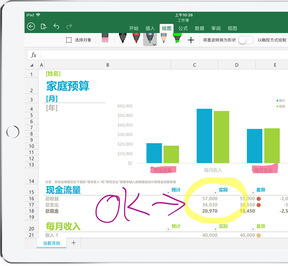Open 预计 filter dropdown in 现金流量 table

coord(168,192)
